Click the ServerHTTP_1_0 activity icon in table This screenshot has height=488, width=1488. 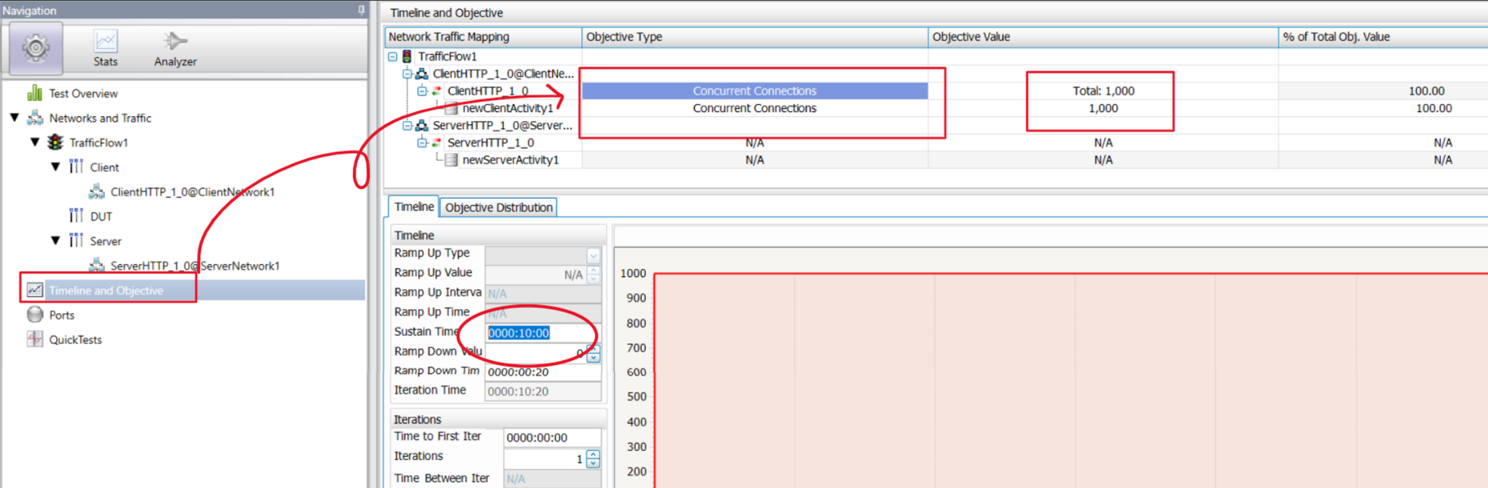[436, 143]
